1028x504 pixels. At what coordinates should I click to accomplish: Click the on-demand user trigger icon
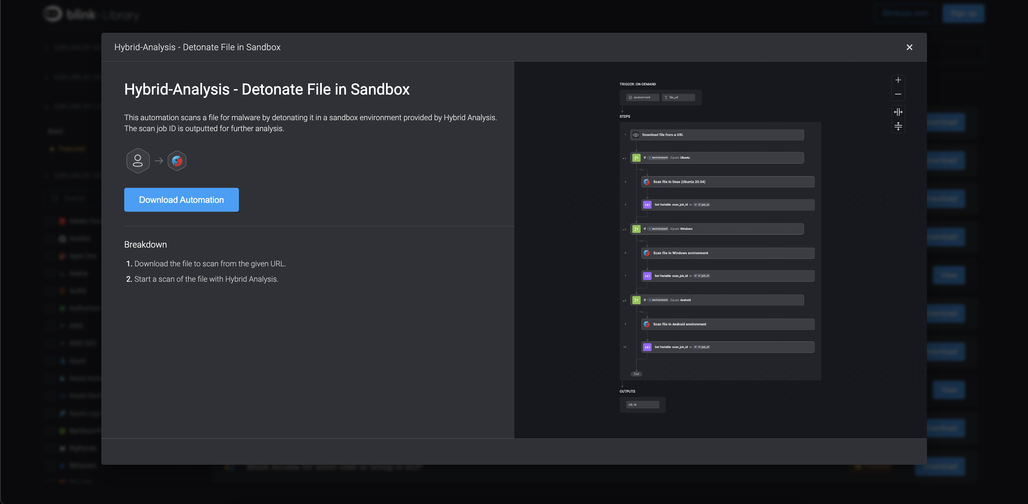coord(138,161)
